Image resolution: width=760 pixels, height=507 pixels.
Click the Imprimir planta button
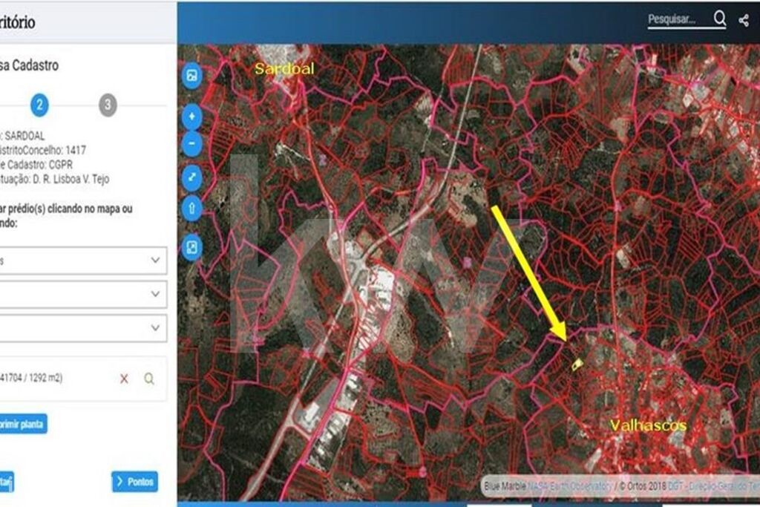[x=23, y=424]
